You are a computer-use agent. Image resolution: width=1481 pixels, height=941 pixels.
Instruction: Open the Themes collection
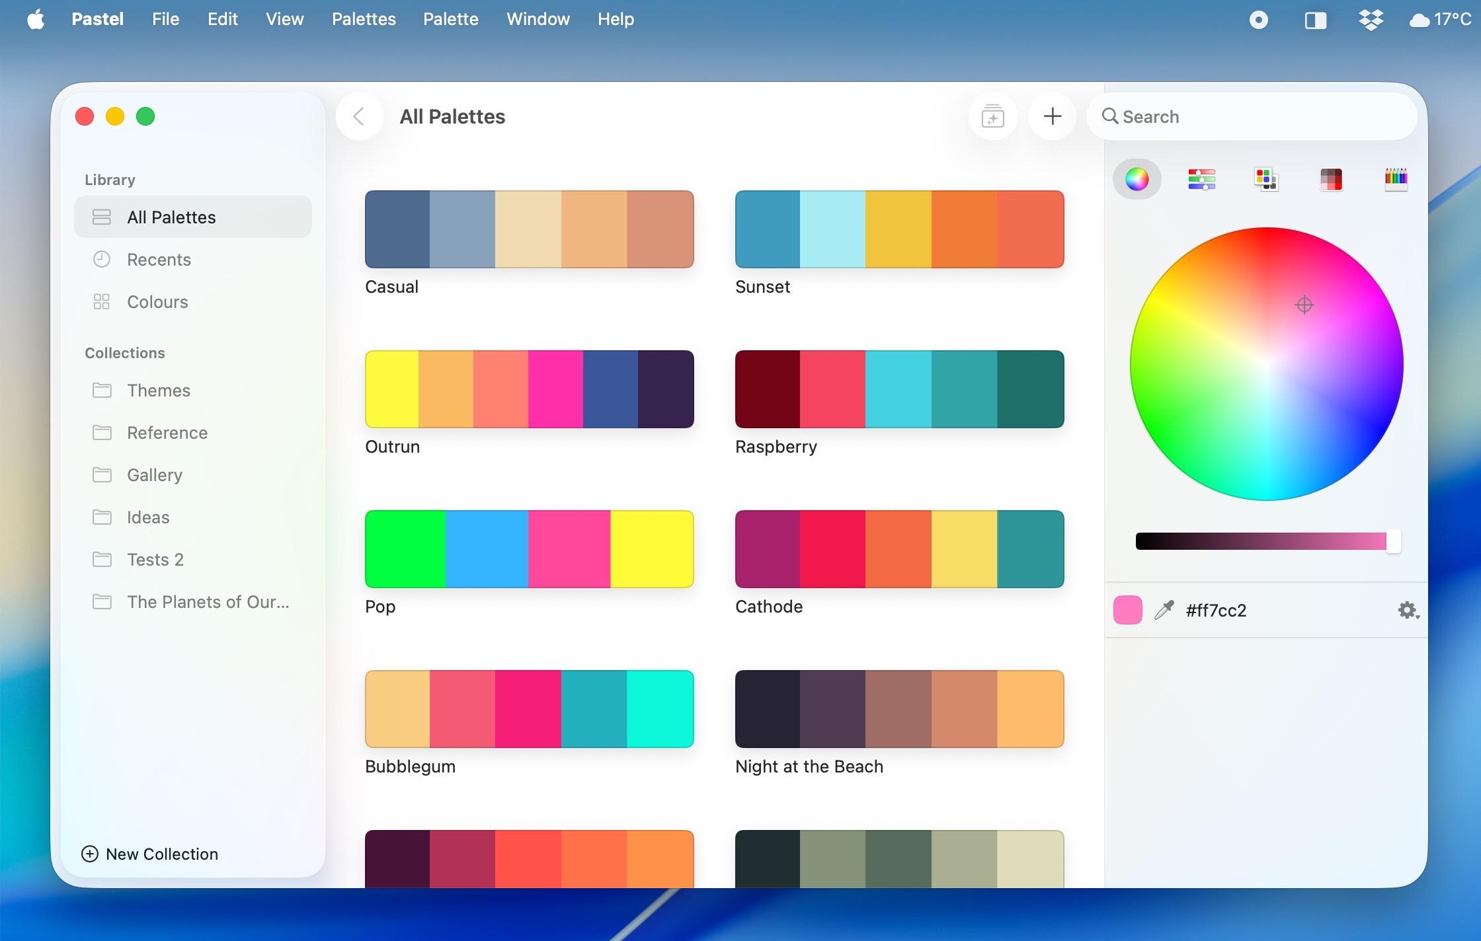tap(192, 390)
